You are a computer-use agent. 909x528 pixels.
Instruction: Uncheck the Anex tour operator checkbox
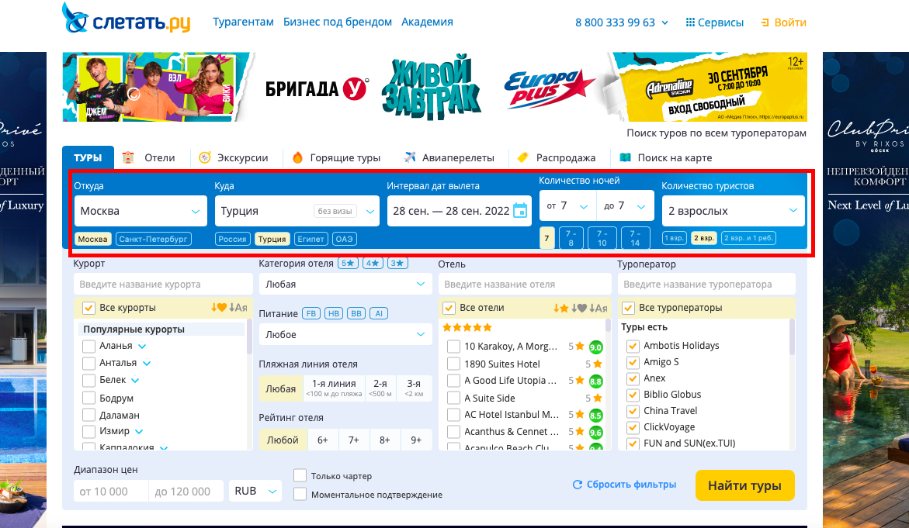coord(633,378)
